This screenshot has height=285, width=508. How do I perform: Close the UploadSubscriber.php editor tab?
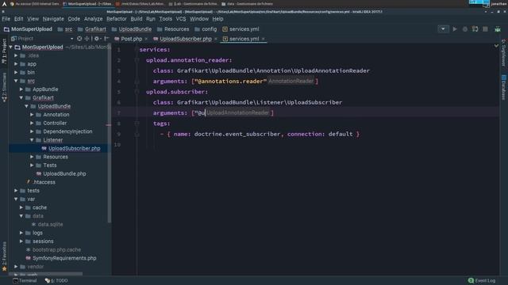click(x=216, y=39)
